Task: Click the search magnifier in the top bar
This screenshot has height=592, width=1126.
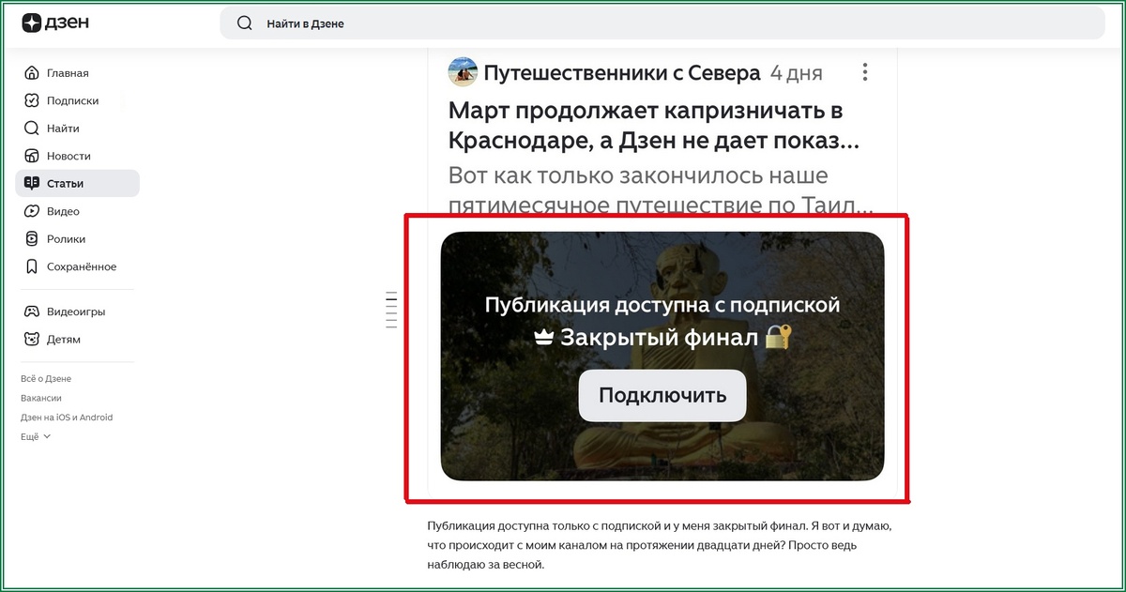Action: pos(244,23)
